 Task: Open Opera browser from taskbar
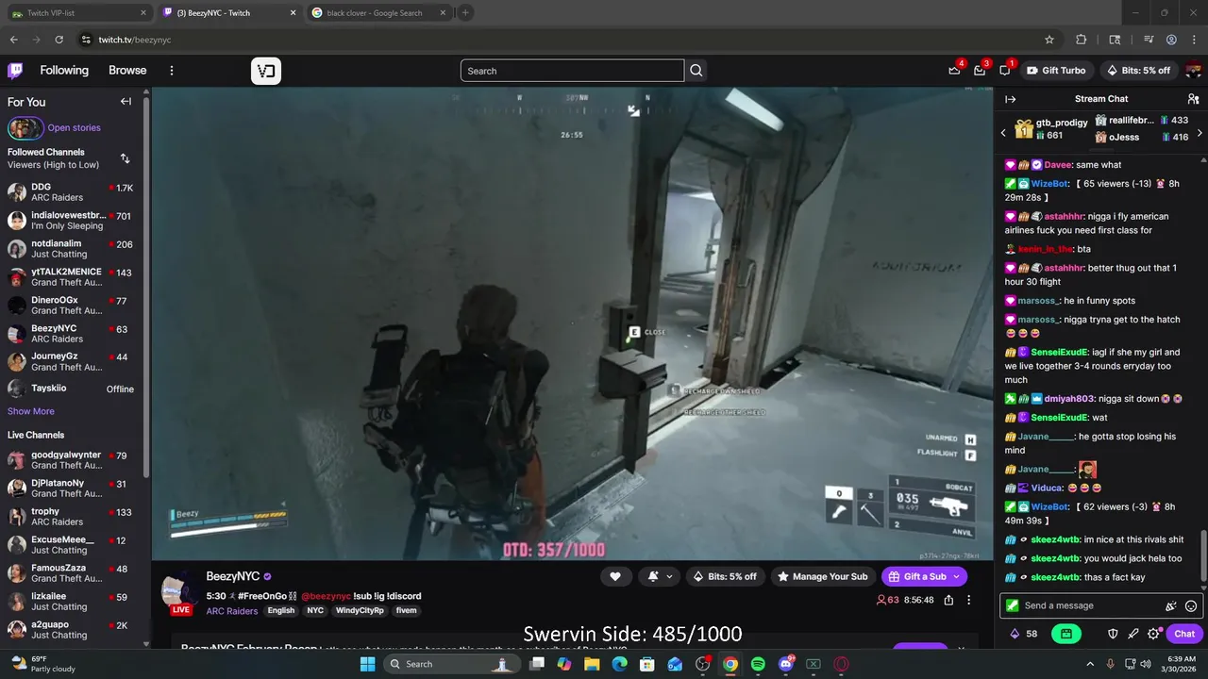(x=841, y=664)
